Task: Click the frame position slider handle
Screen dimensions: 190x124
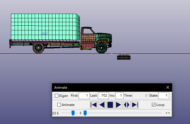Action: click(85, 113)
